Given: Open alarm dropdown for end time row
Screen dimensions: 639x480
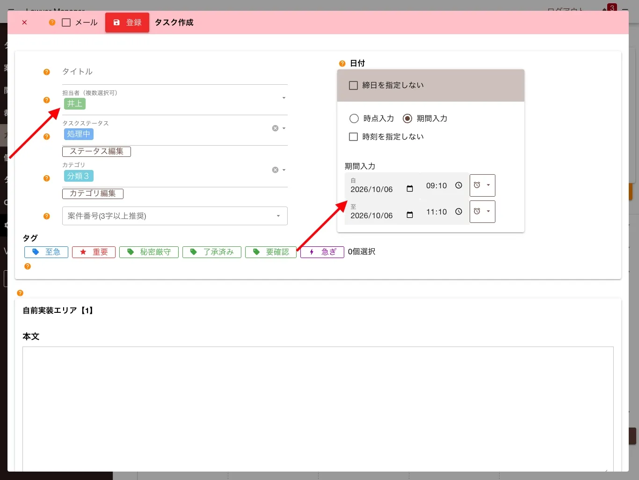Looking at the screenshot, I should 482,212.
